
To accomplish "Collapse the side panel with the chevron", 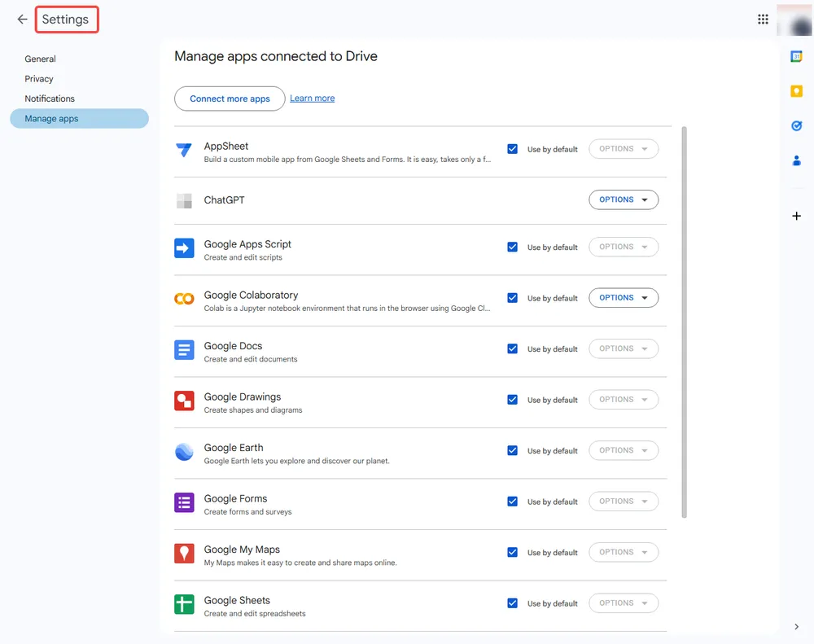I will pyautogui.click(x=796, y=627).
